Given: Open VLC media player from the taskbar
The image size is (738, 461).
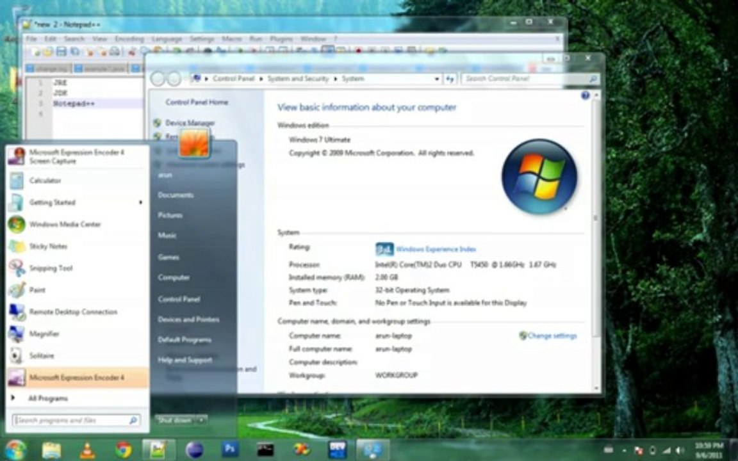Looking at the screenshot, I should tap(87, 450).
